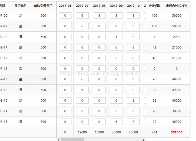Click the footer sum 36000
The image size is (196, 141).
133,132
